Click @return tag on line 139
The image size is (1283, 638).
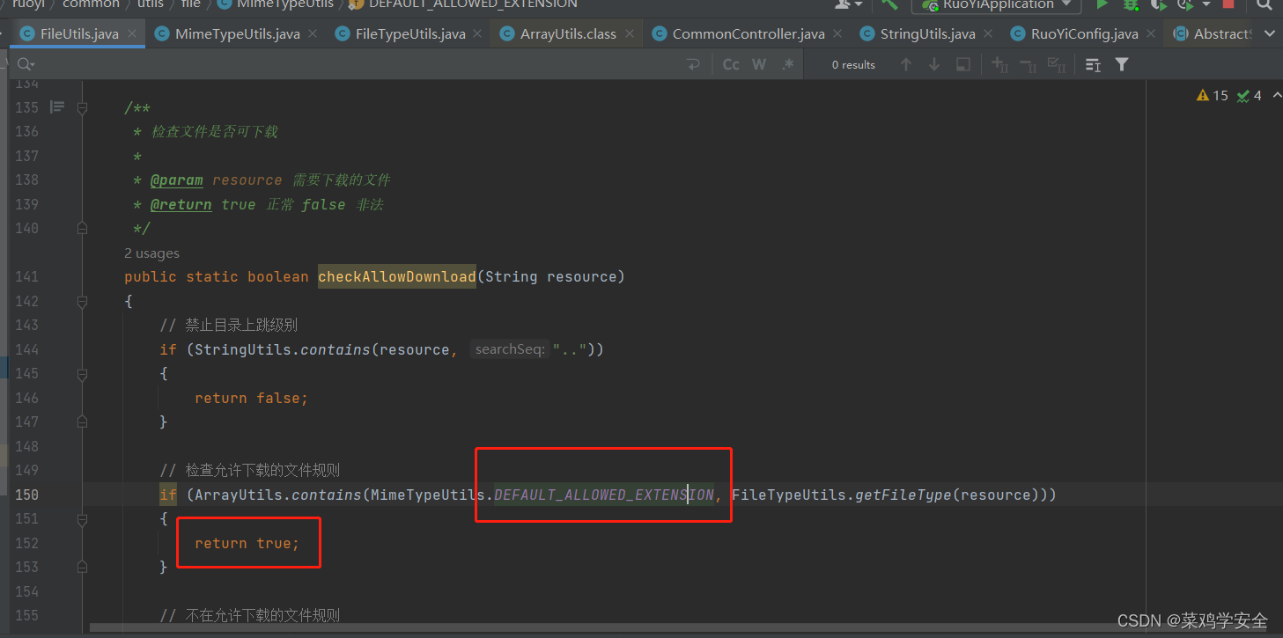click(181, 204)
